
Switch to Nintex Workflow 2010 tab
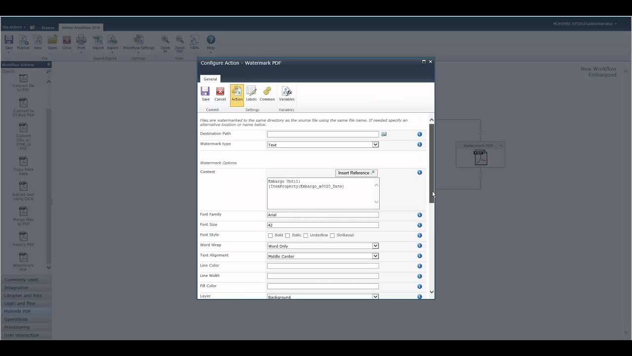81,28
